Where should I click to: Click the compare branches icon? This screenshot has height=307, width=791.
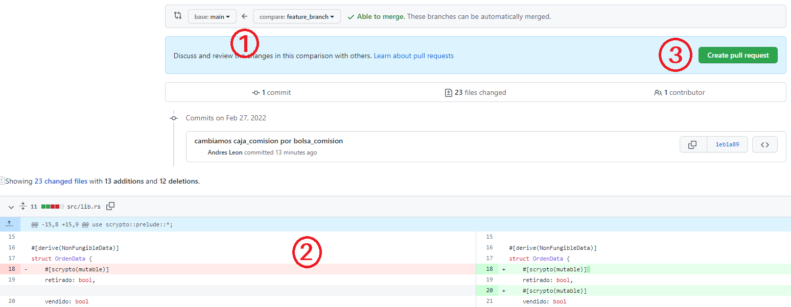click(178, 16)
